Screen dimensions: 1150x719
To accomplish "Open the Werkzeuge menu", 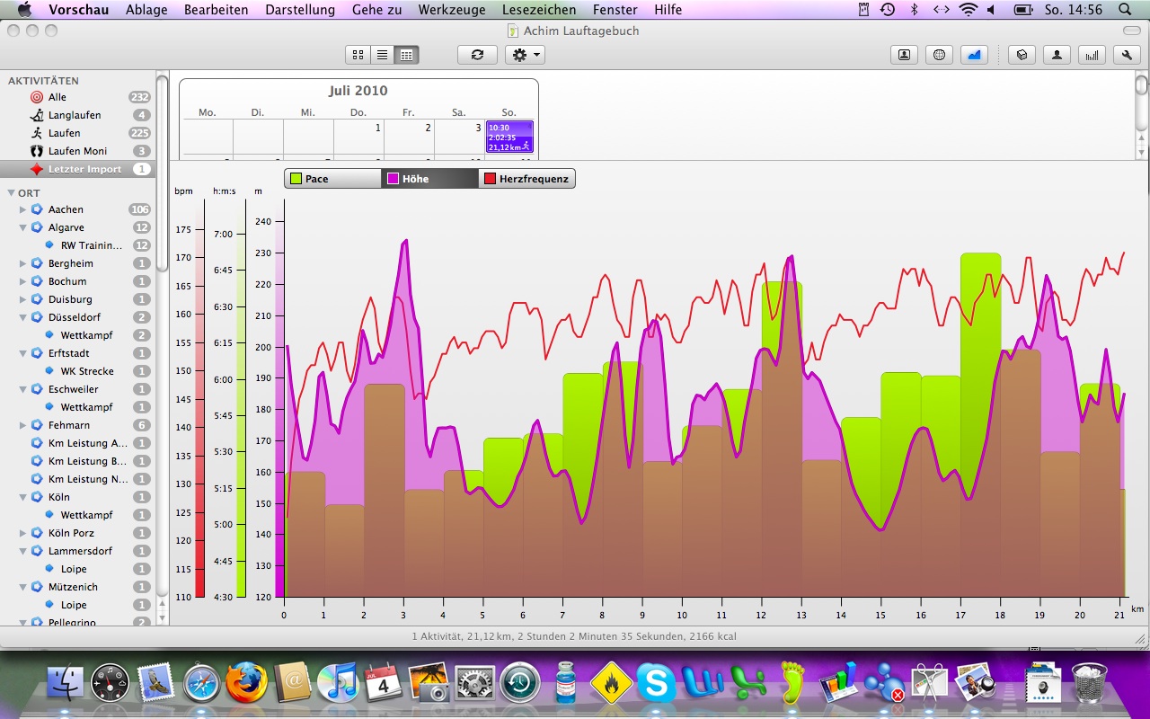I will click(451, 10).
